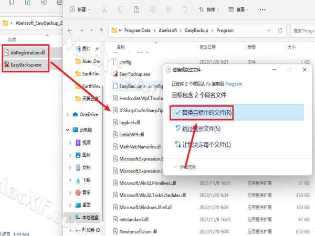Select 文档 folder in navigation pane
Image resolution: width=315 pixels, height=236 pixels.
coord(83,167)
